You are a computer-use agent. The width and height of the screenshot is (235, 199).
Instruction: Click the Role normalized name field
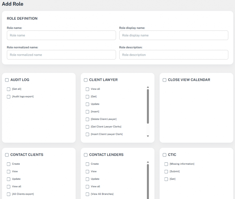[61, 55]
